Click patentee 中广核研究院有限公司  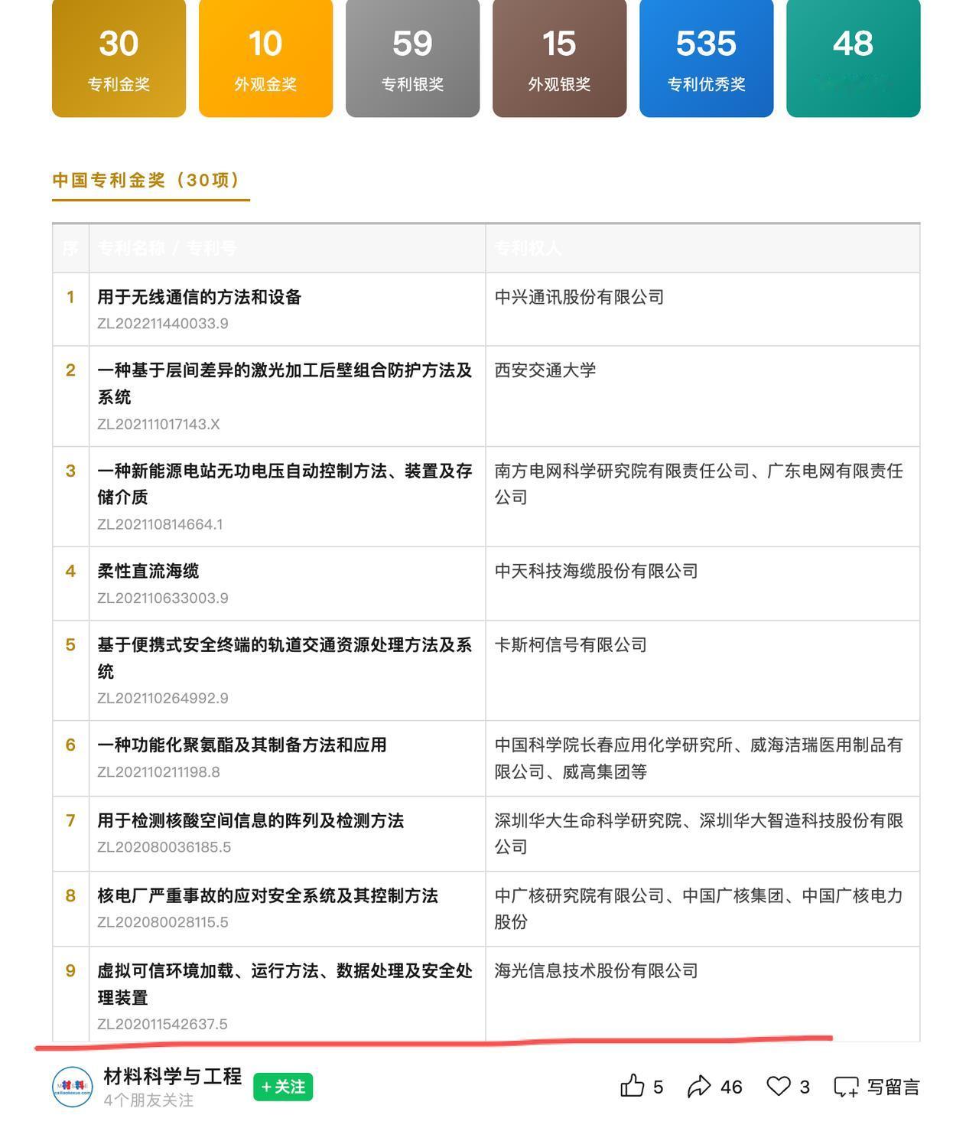(579, 895)
